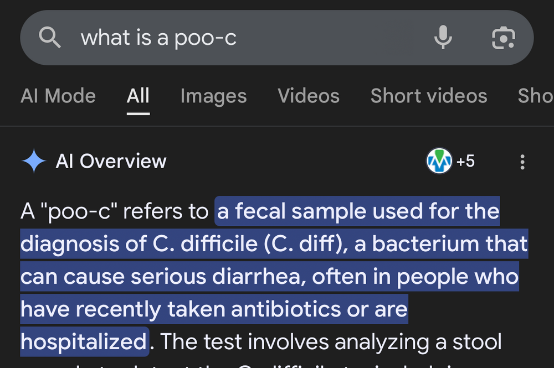Click highlighted text "a fecal sample used for the"
The image size is (554, 368).
[358, 211]
